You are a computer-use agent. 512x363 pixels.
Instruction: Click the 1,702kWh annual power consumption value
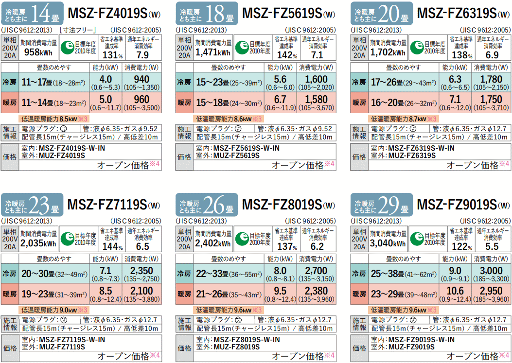click(x=388, y=52)
